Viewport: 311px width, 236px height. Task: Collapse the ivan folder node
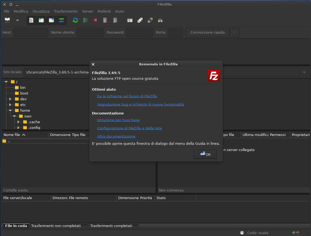(14, 116)
